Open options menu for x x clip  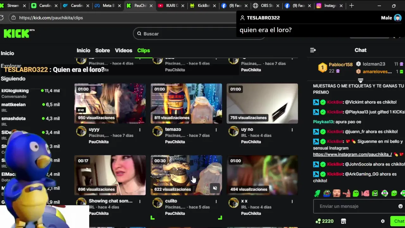292,201
